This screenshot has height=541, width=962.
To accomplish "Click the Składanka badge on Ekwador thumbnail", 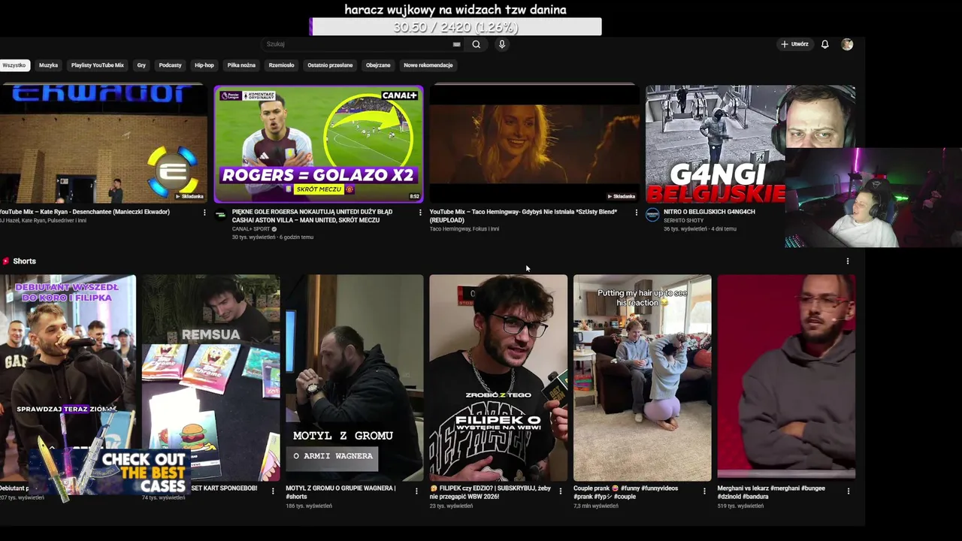I will coord(189,196).
